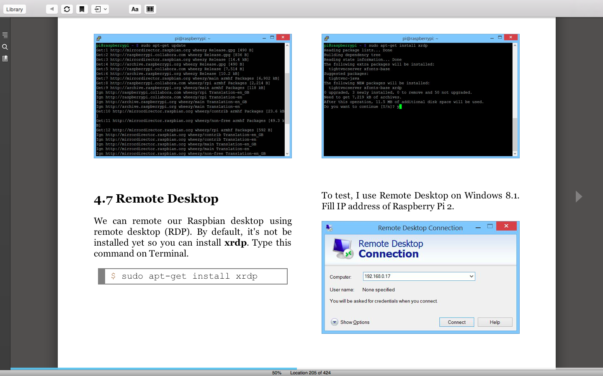Click the Remote Desktop Connection logo image
The height and width of the screenshot is (376, 603).
[x=343, y=249]
